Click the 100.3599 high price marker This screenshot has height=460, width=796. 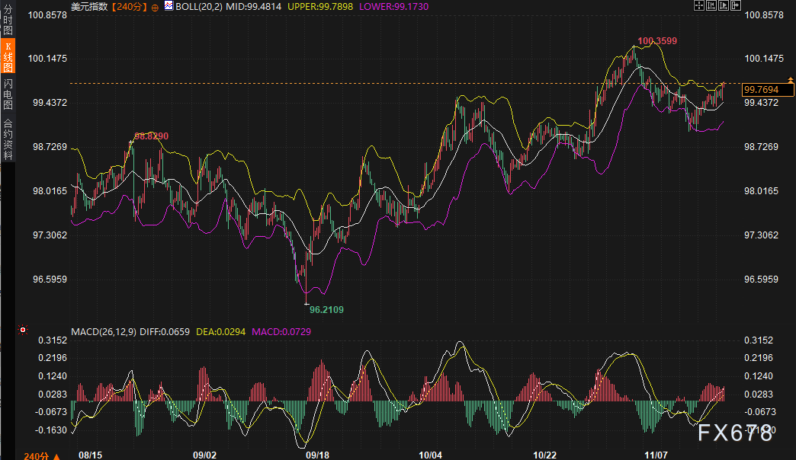point(657,40)
